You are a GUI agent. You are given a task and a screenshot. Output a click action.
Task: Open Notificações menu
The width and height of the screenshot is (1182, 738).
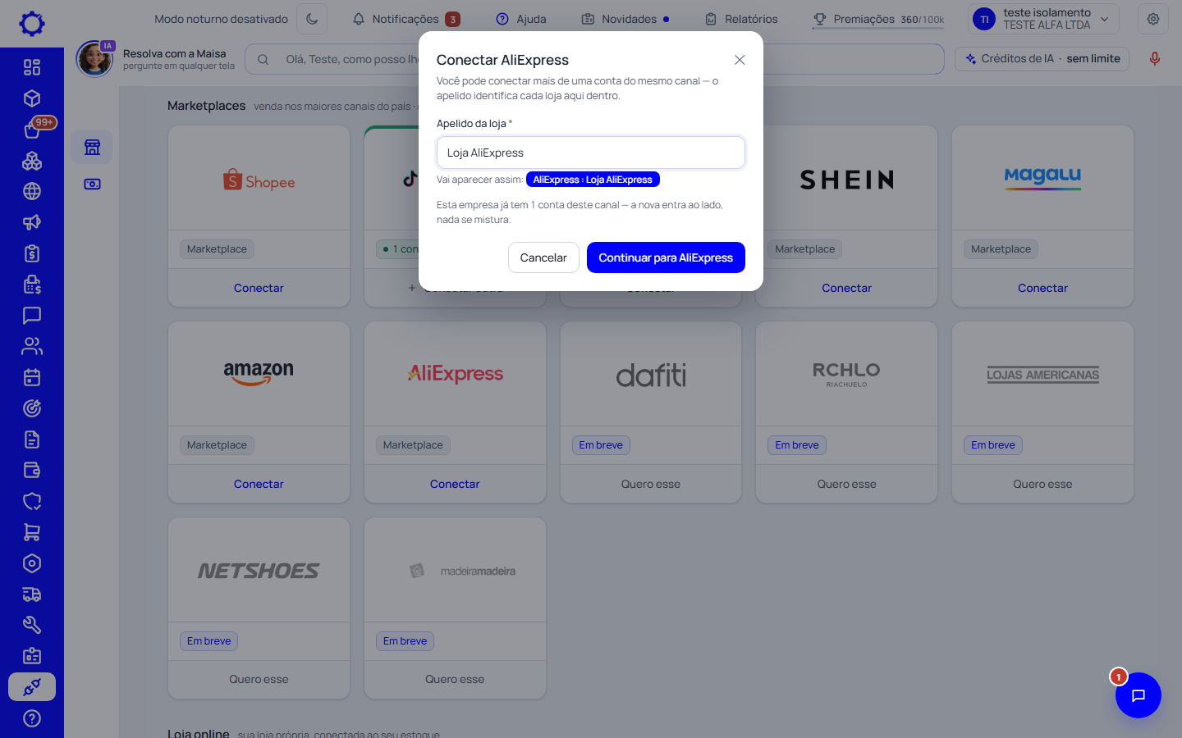point(406,19)
